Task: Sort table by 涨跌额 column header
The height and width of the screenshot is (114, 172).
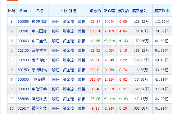Action: [123, 11]
